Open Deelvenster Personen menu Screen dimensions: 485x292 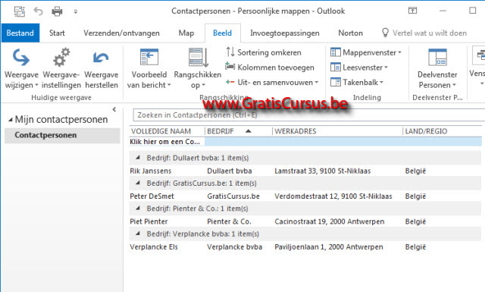pos(437,68)
